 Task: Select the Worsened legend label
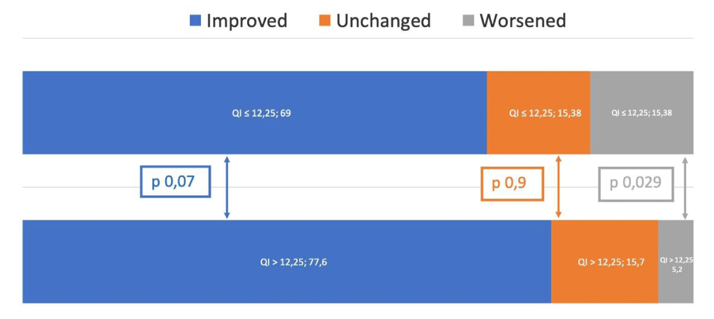coord(523,21)
